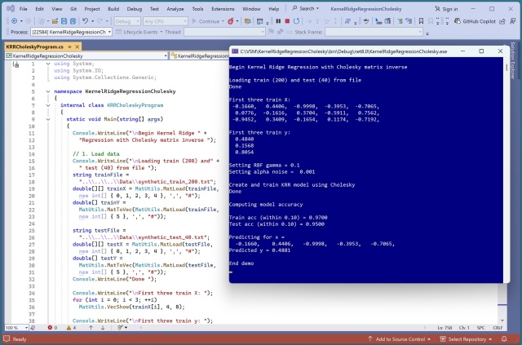Image resolution: width=522 pixels, height=345 pixels.
Task: Open the File menu
Action: click(24, 9)
